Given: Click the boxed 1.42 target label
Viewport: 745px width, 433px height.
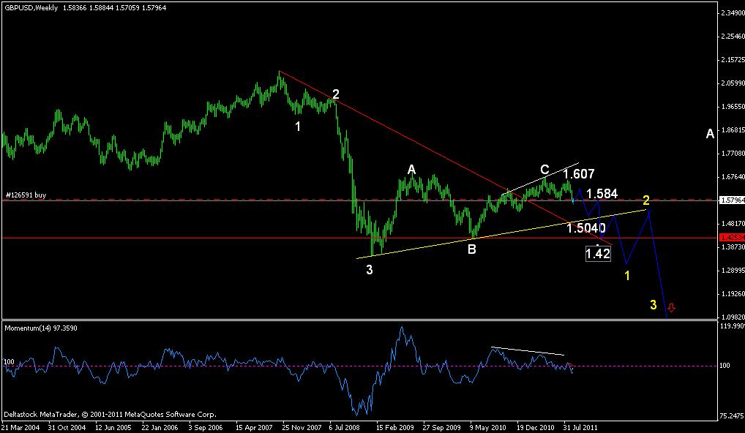Looking at the screenshot, I should coord(598,254).
